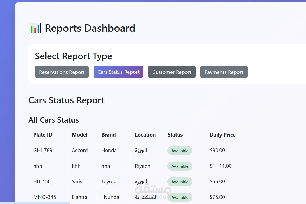This screenshot has height=204, width=306.
Task: Click the Status column header
Action: click(x=175, y=135)
